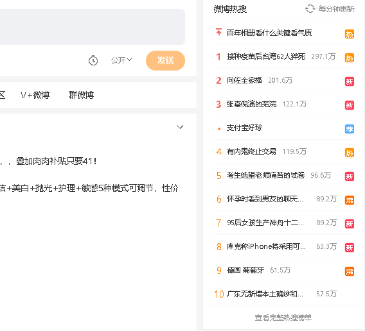The height and width of the screenshot is (331, 365).
Task: Switch to the V+微博 tab
Action: [35, 95]
